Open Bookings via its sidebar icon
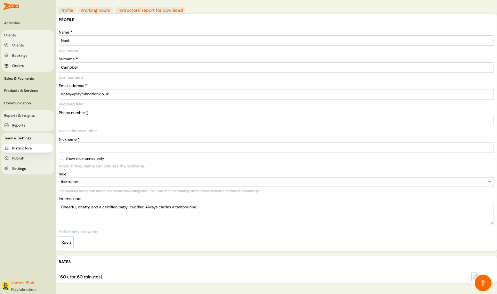This screenshot has width=497, height=294. point(7,55)
